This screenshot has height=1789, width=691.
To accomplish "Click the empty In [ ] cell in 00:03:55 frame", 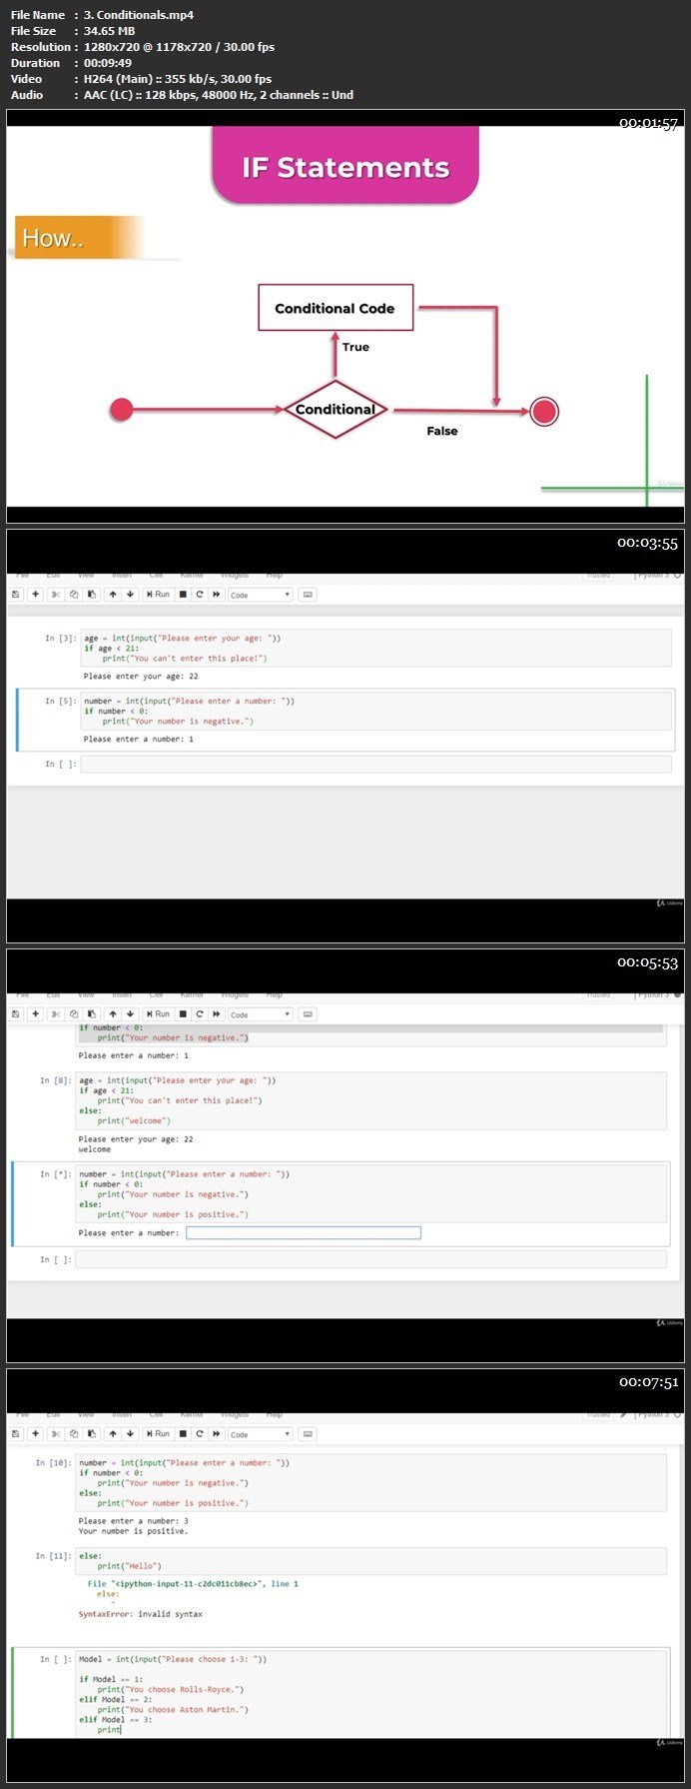I will [375, 765].
